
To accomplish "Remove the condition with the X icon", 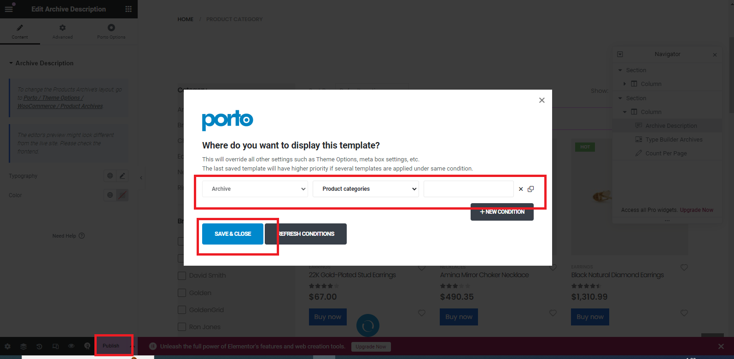I will (521, 189).
